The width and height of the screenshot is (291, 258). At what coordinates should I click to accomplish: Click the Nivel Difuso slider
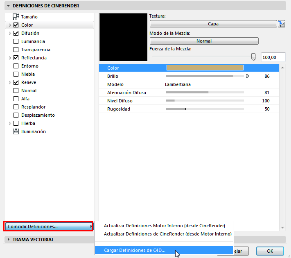point(205,100)
